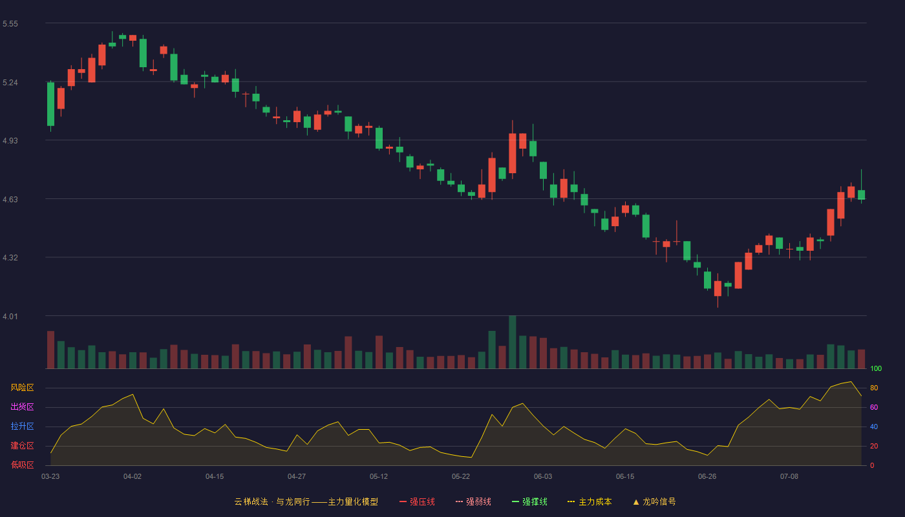905x517 pixels.
Task: Select the 04-15 date label
Action: tap(215, 476)
